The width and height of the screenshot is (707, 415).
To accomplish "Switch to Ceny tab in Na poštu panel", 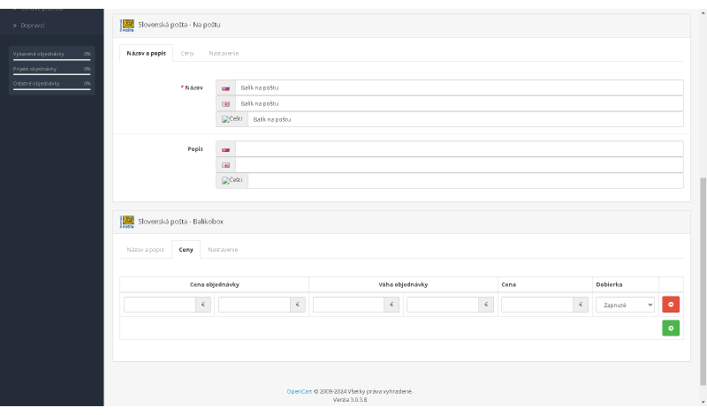I will pos(187,53).
